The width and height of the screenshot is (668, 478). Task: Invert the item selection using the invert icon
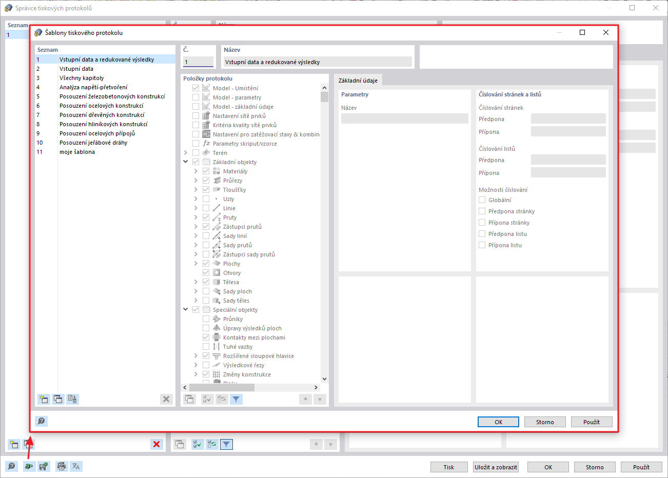[222, 399]
